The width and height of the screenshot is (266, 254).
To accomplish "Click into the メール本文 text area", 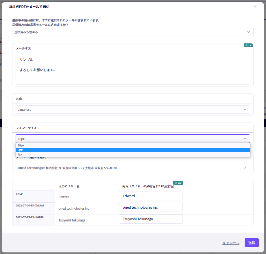I will coord(133,70).
